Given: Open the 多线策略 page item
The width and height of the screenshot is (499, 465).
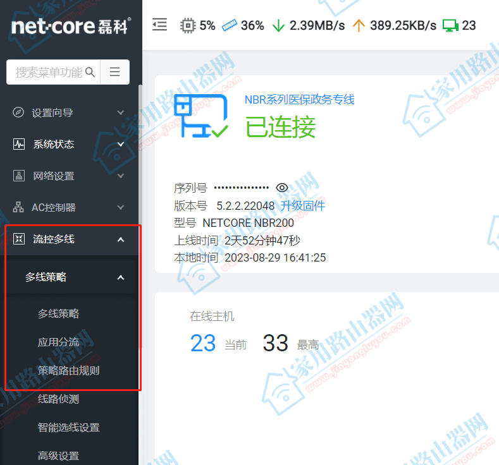Looking at the screenshot, I should [x=59, y=314].
